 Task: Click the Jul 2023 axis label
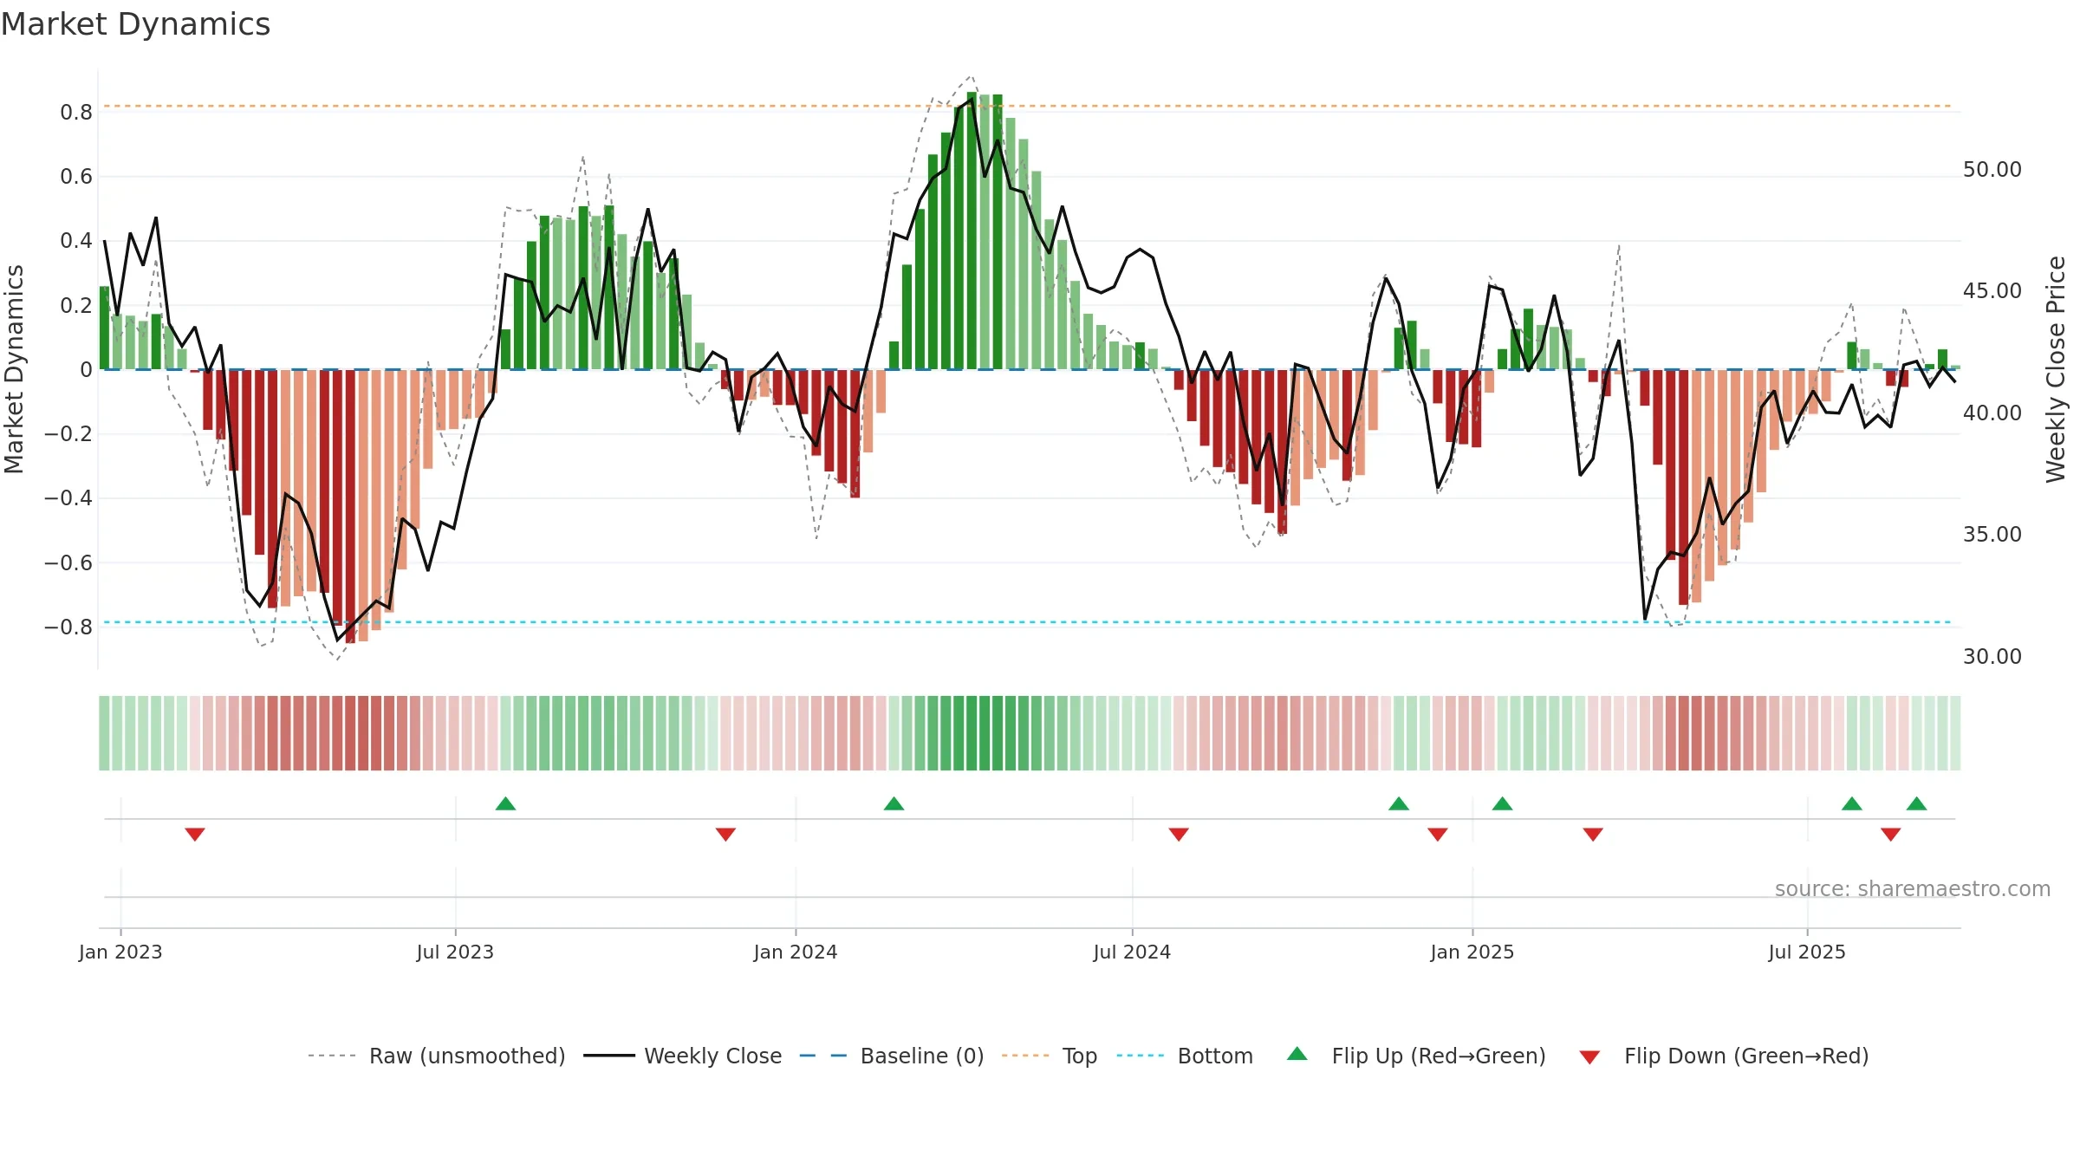[455, 952]
